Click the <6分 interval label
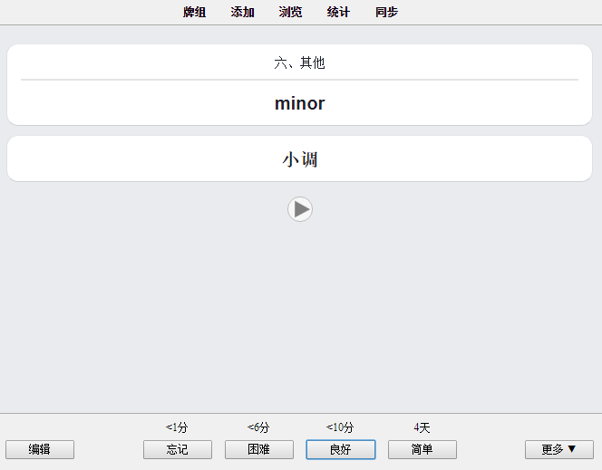 258,427
